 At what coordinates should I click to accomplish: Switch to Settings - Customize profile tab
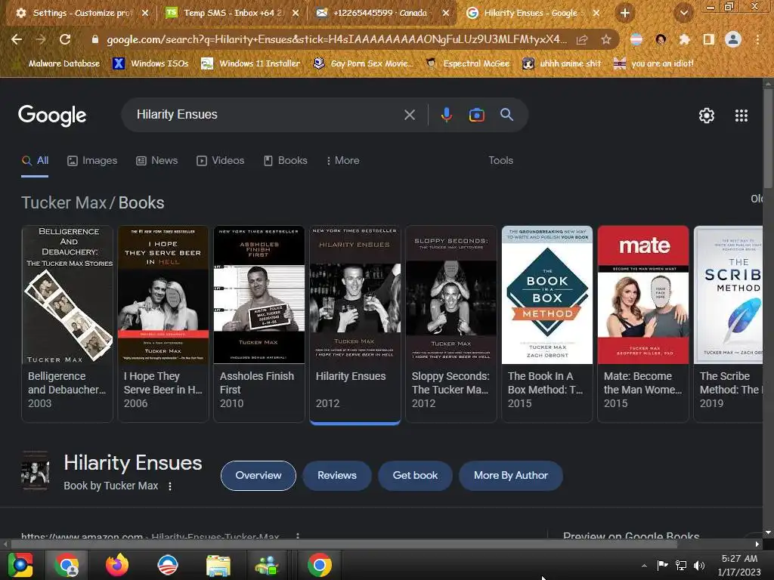82,13
